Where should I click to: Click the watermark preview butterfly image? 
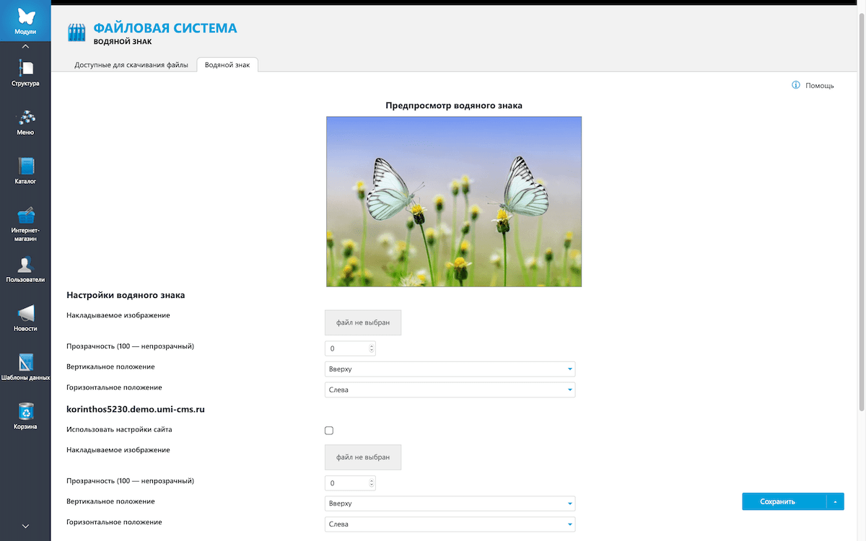point(454,202)
